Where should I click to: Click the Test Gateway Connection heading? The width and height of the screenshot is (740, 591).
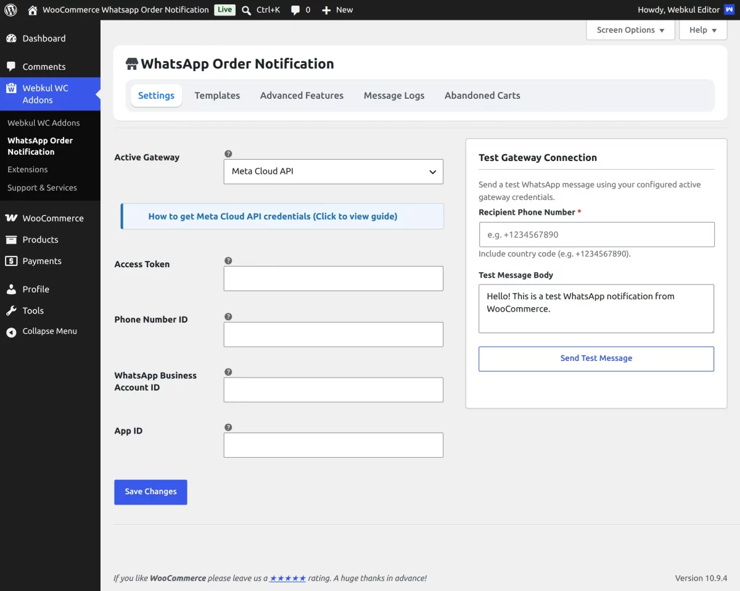coord(538,158)
